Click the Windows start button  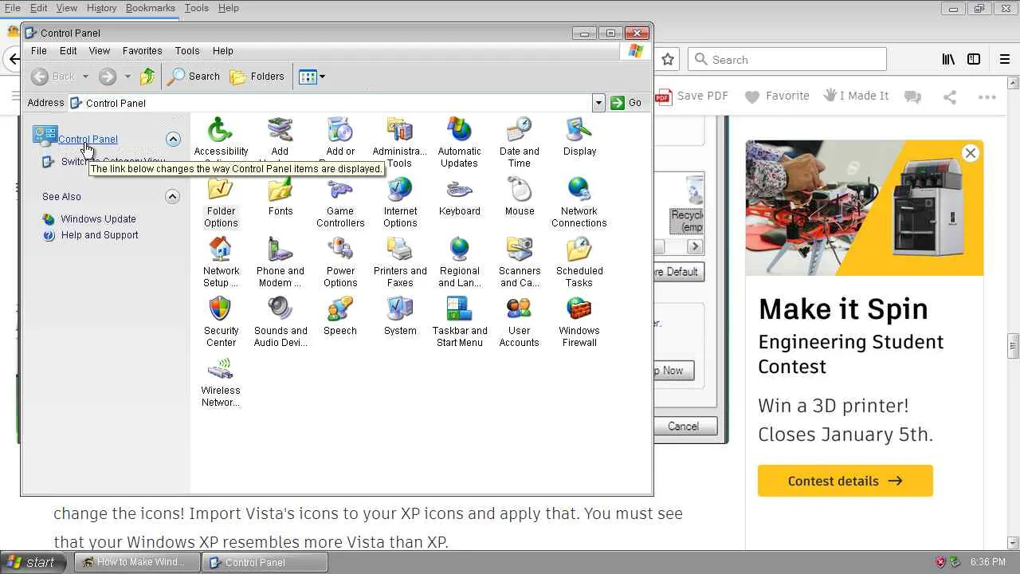(34, 562)
